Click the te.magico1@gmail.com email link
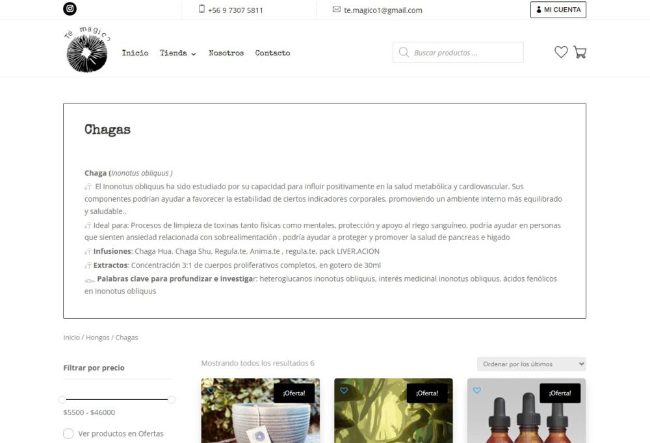The image size is (650, 443). (x=383, y=10)
